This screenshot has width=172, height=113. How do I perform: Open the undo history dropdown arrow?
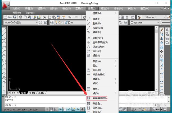click(x=73, y=17)
